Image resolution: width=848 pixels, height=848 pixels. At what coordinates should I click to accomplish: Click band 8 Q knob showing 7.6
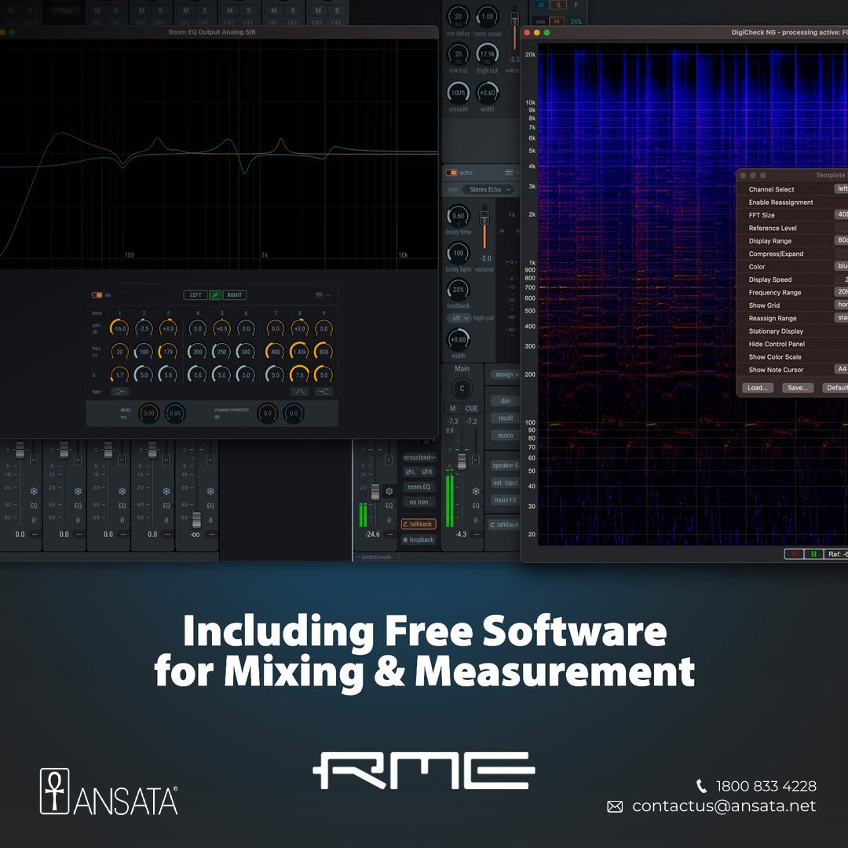(299, 375)
